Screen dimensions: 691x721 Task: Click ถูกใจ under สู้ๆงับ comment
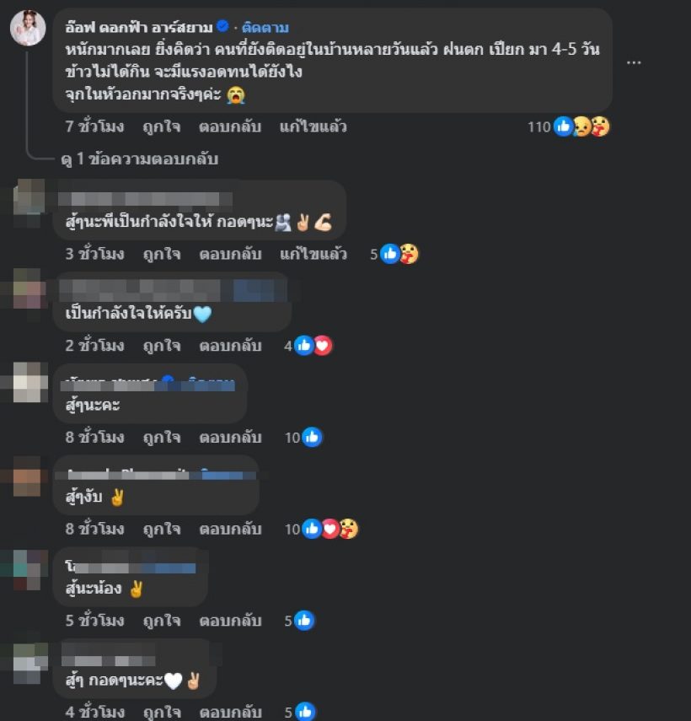tap(162, 529)
